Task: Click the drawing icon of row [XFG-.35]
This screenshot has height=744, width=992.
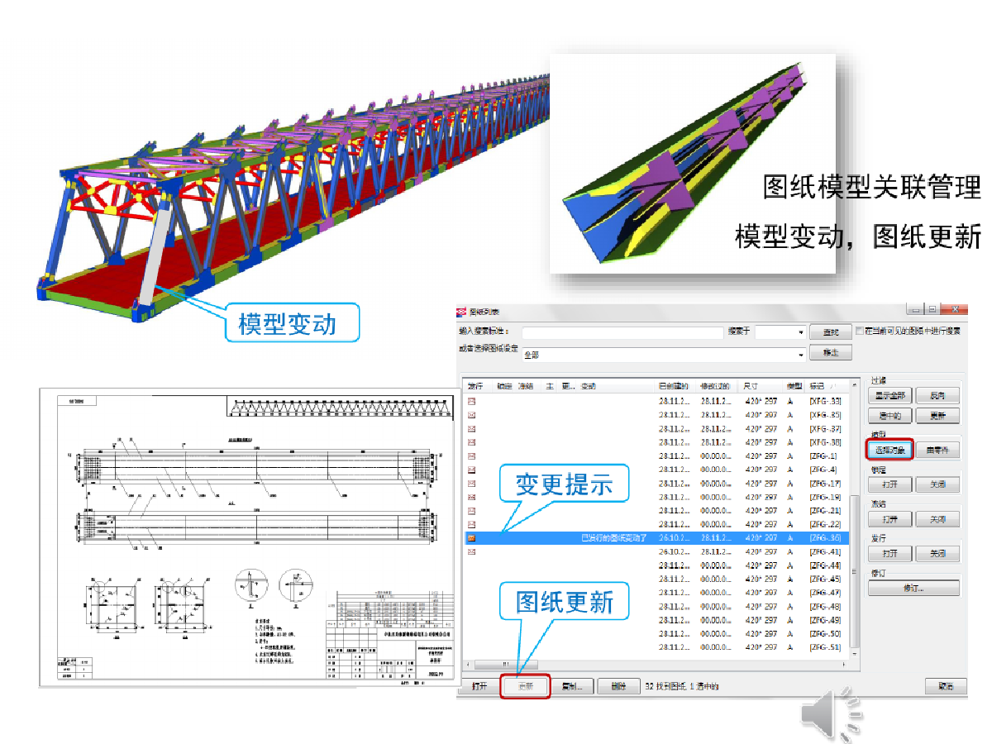Action: tap(472, 415)
